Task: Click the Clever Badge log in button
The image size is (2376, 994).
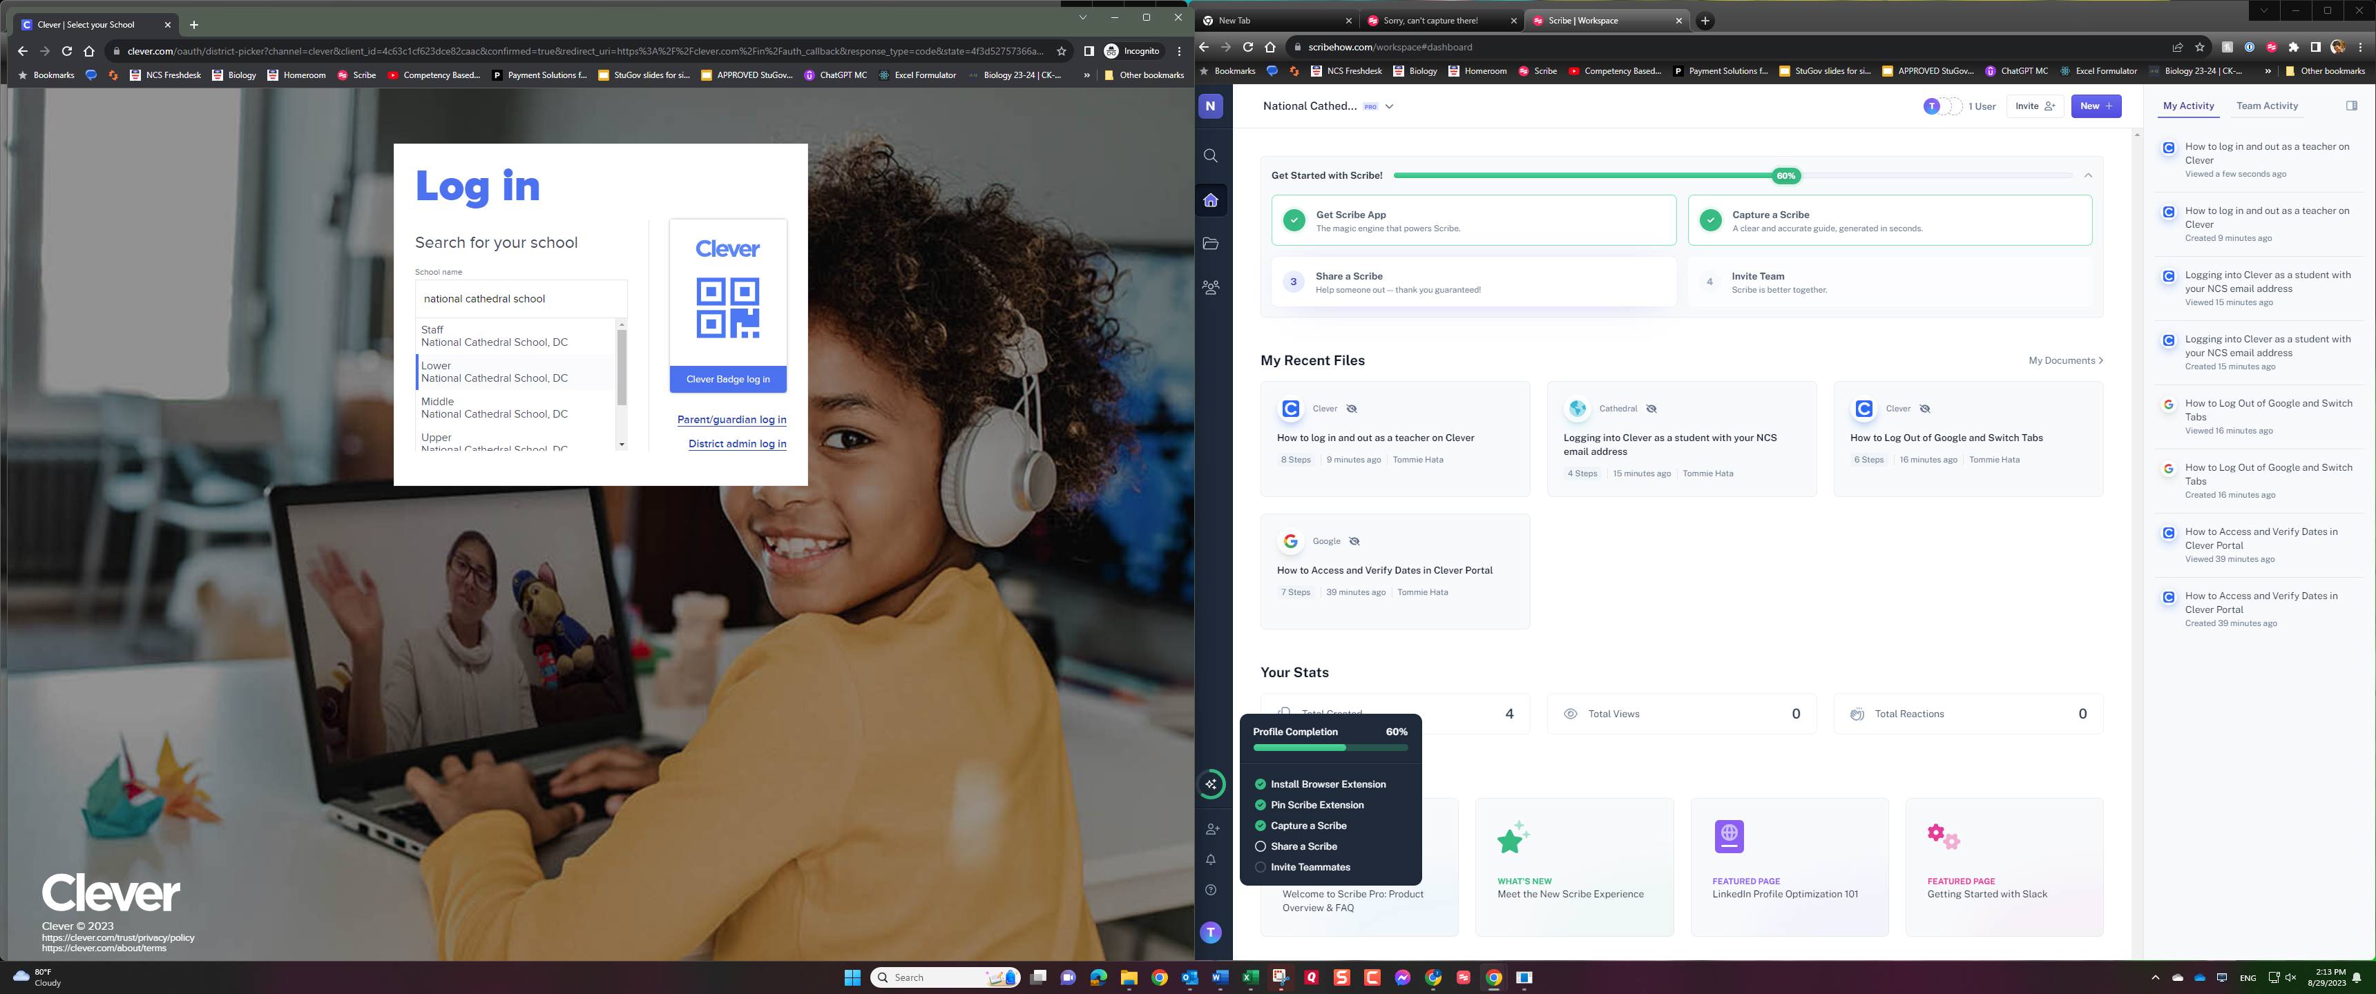Action: [728, 379]
